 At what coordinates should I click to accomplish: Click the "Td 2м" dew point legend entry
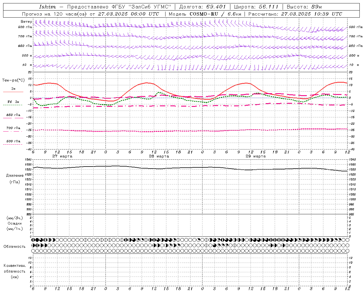click(13, 101)
